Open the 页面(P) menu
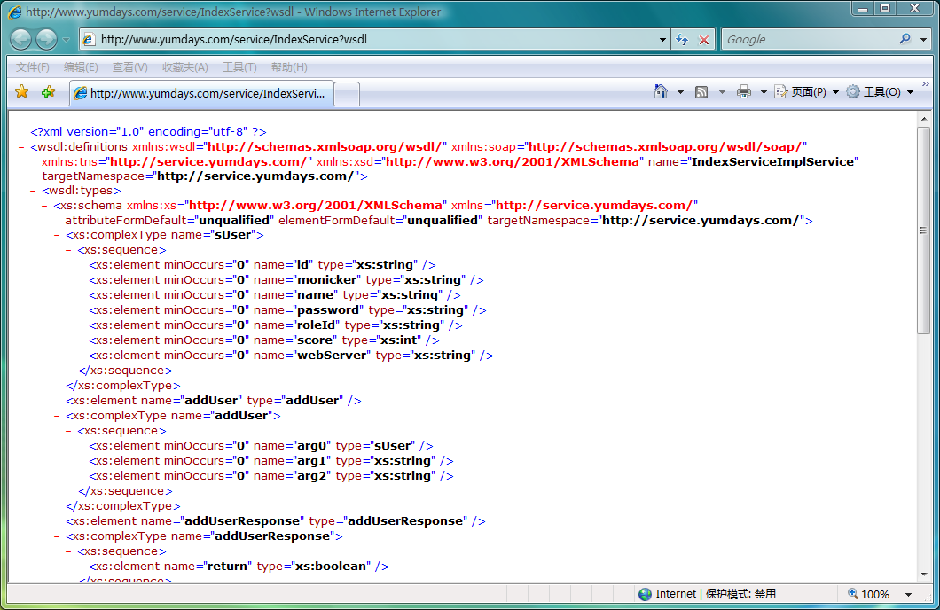 coord(807,91)
